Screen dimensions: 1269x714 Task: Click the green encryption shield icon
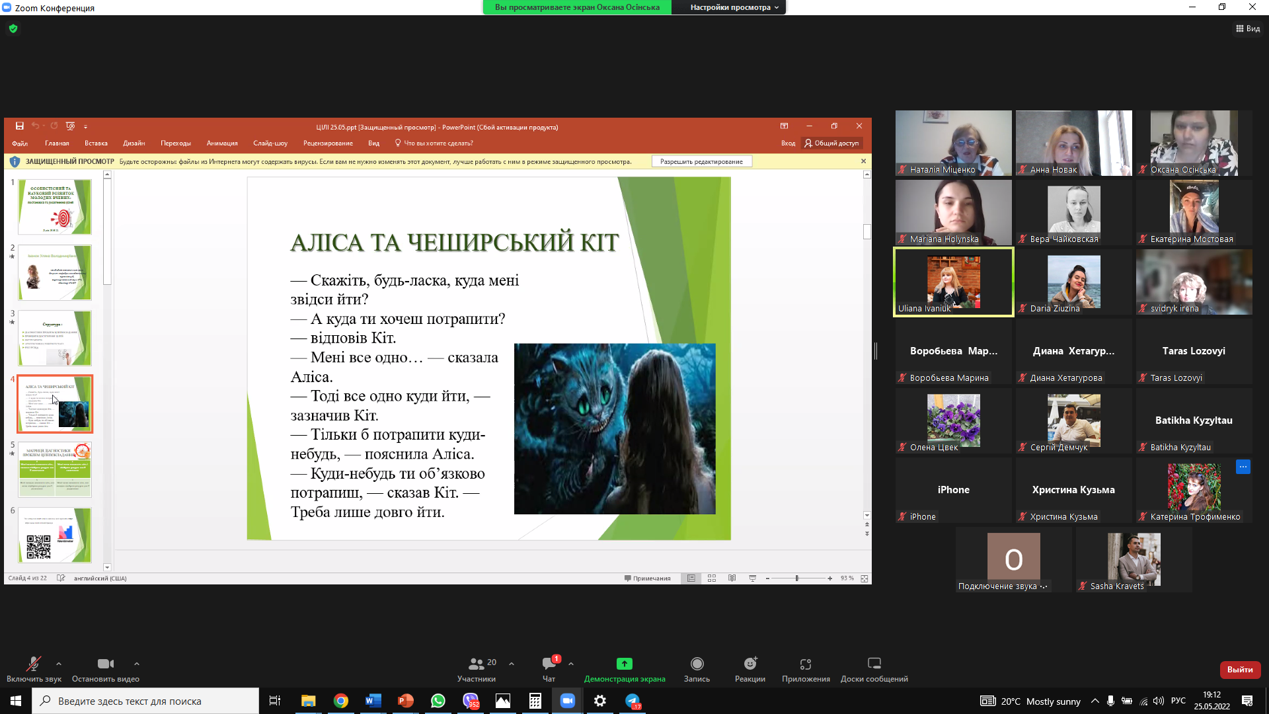coord(13,28)
